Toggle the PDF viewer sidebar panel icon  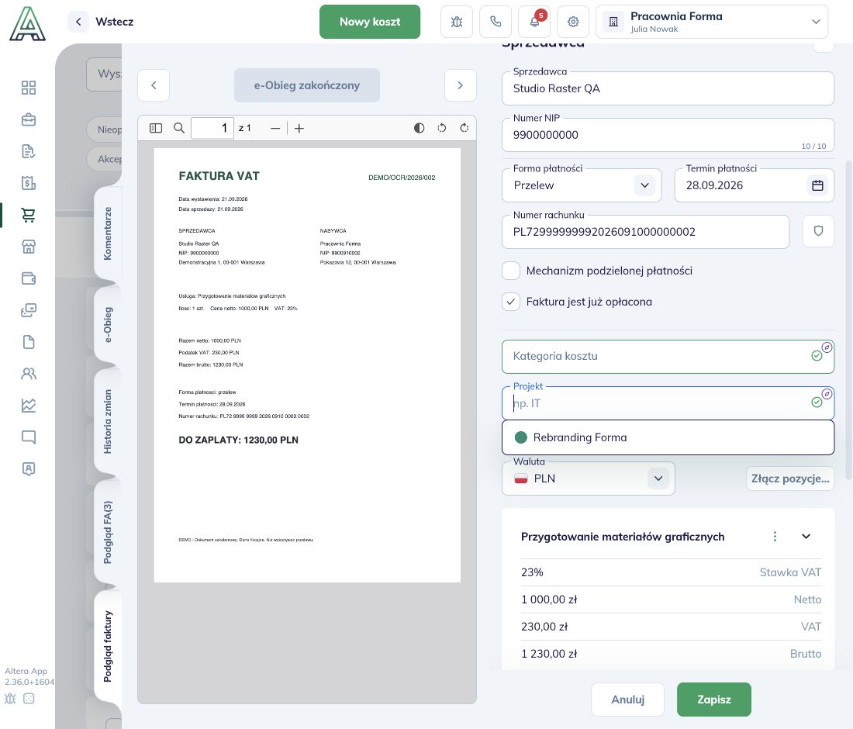[x=156, y=128]
